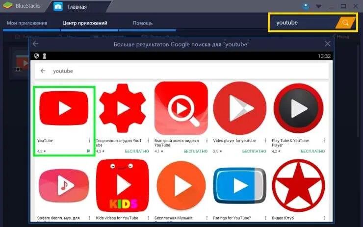Viewport: 363px width, 227px height.
Task: Open options menu for Ratings for YouTube
Action: point(265,218)
